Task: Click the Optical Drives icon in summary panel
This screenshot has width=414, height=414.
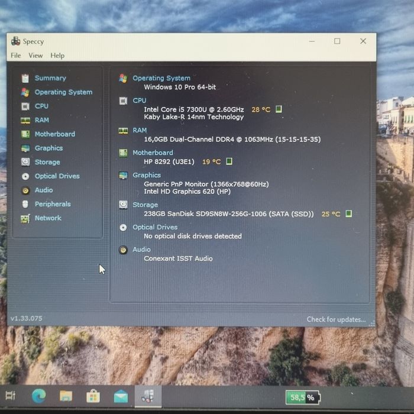Action: [123, 228]
